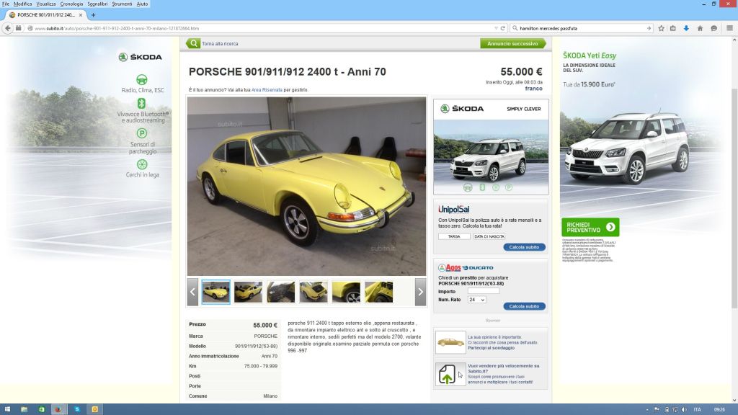Open the Num. Rate dropdown showing 24
Image resolution: width=738 pixels, height=415 pixels.
coord(477,300)
